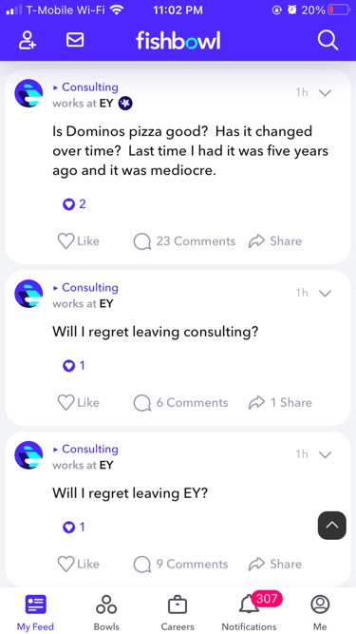Open the add contact icon in header
The width and height of the screenshot is (356, 634).
click(x=27, y=41)
